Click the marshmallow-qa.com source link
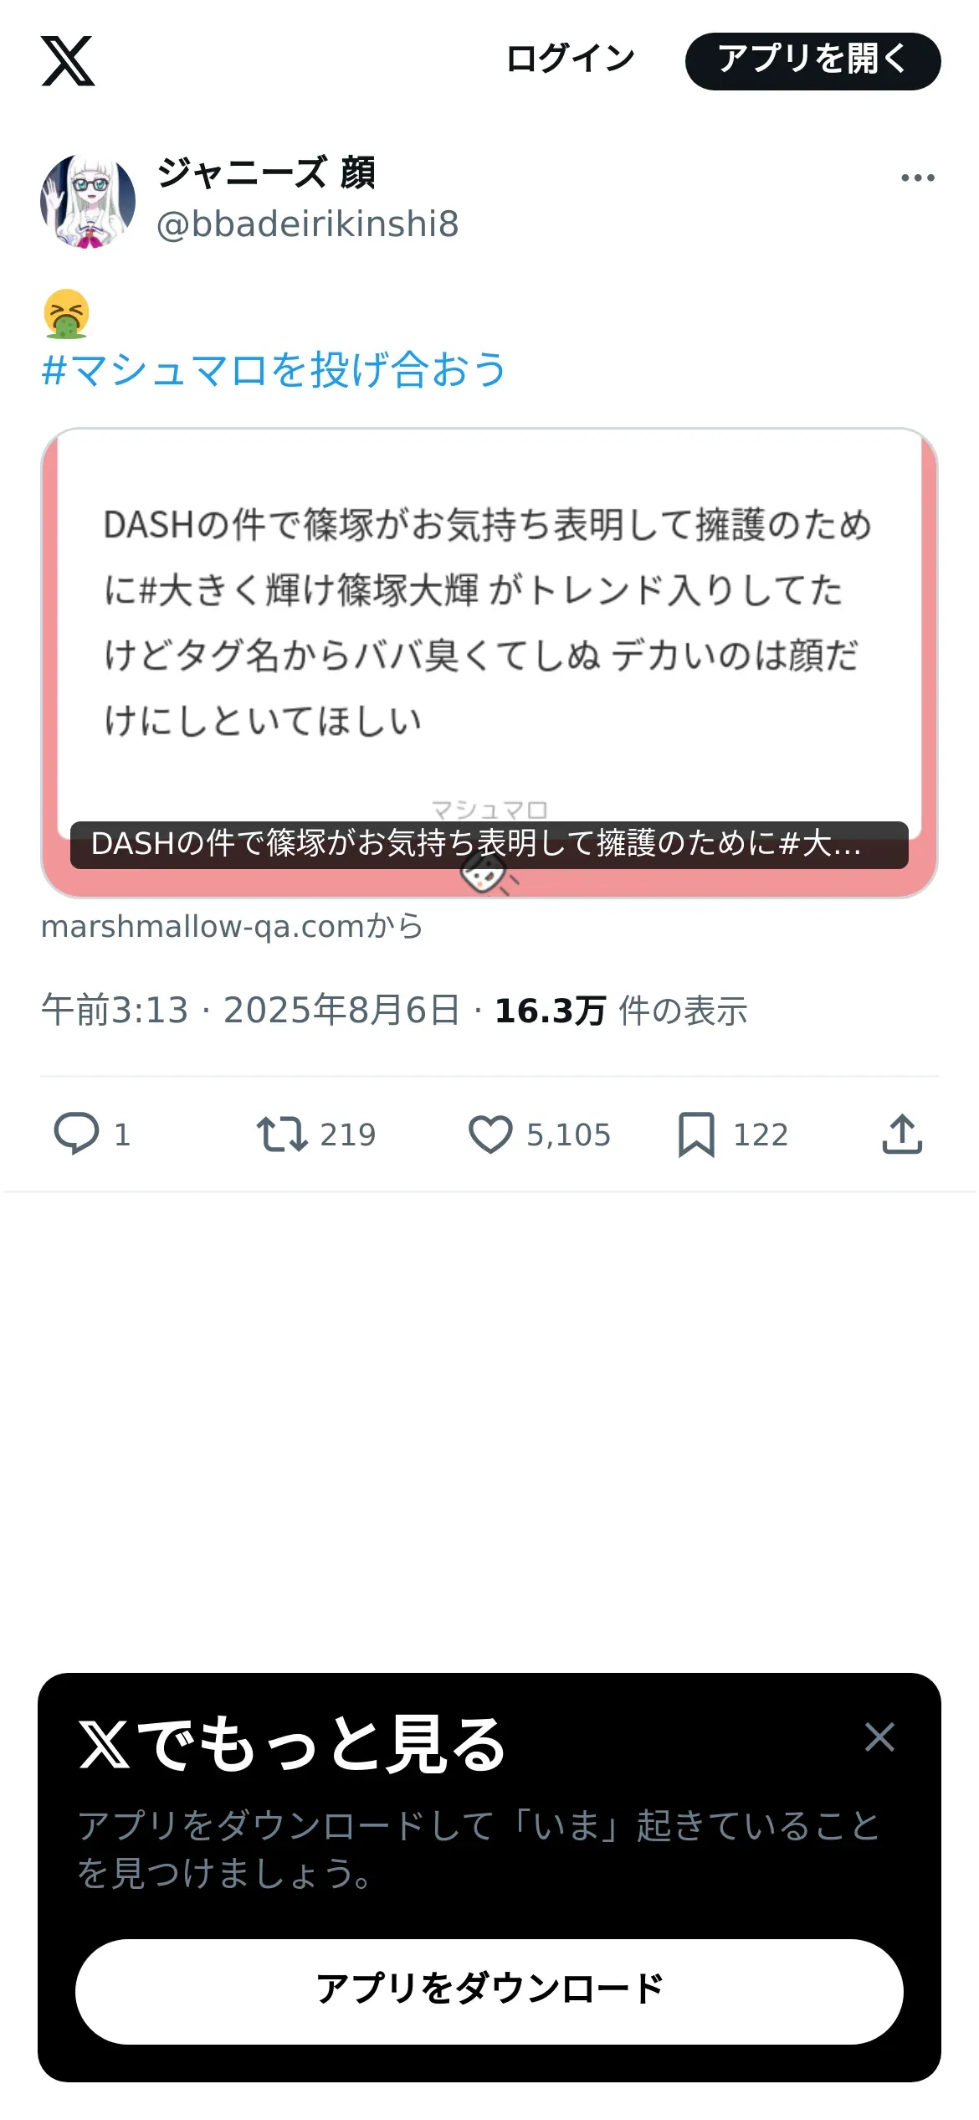This screenshot has height=2120, width=979. pos(232,926)
